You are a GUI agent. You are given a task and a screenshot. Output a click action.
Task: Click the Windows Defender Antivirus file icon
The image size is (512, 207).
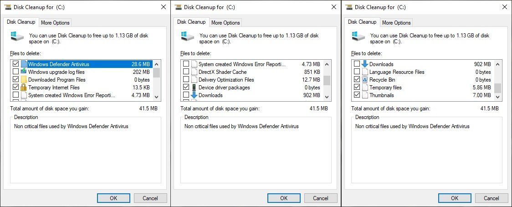[x=24, y=64]
